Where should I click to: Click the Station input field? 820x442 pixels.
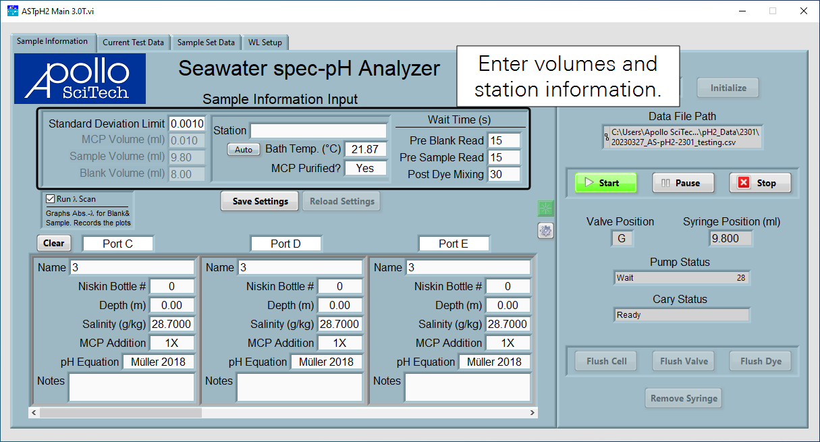click(319, 131)
